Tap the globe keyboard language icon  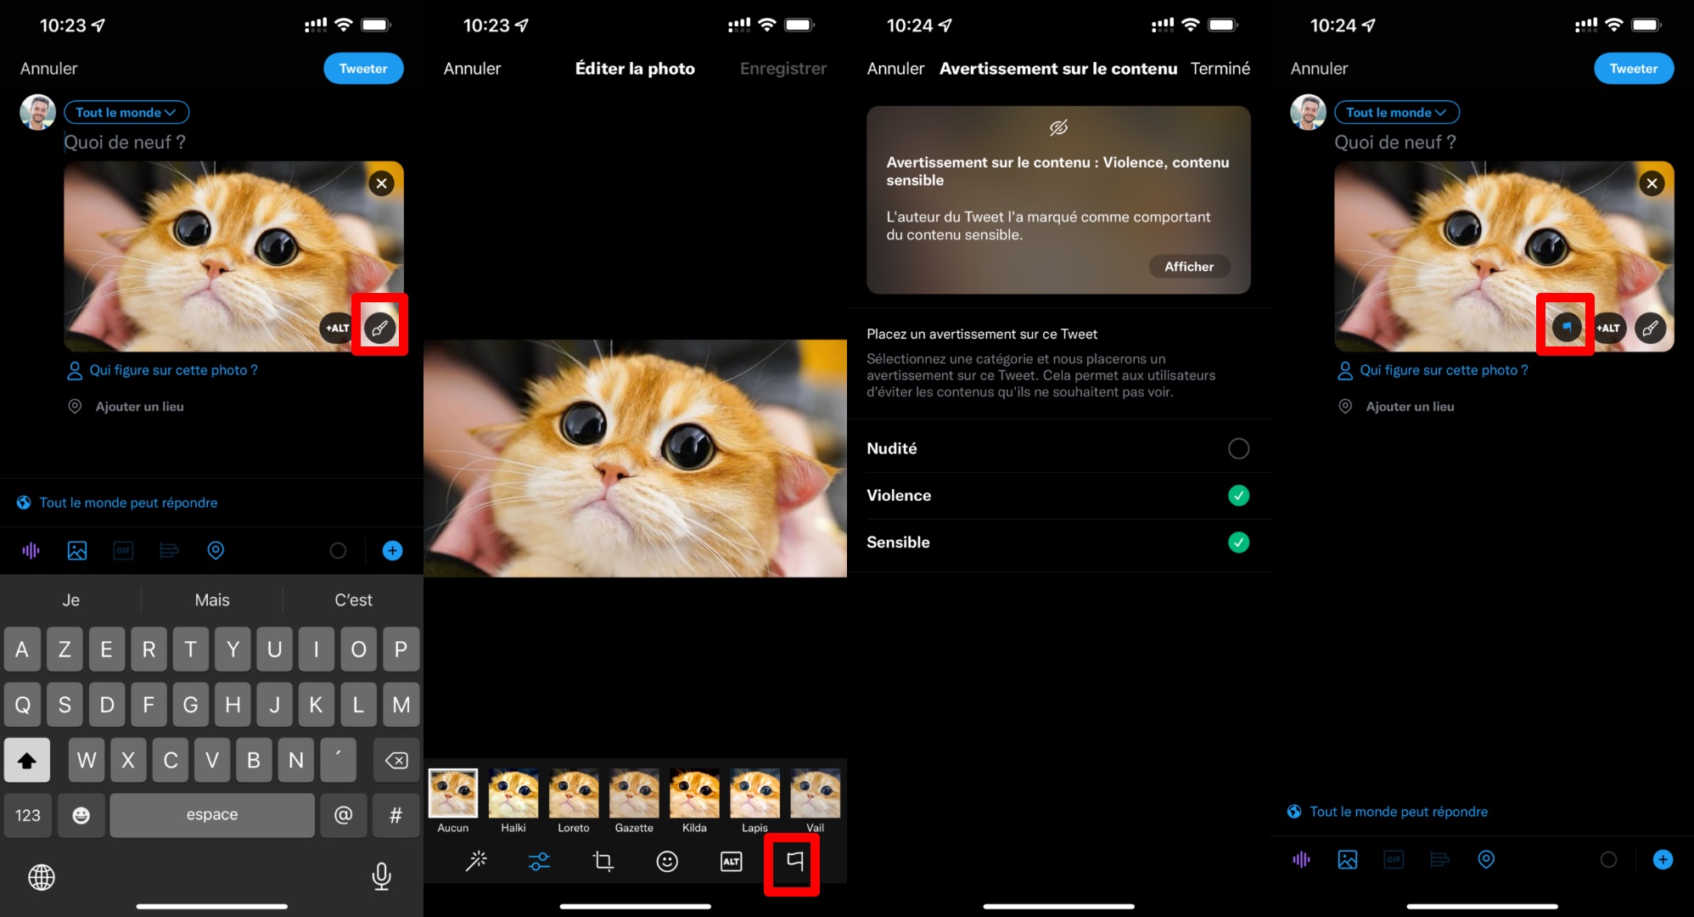[42, 876]
